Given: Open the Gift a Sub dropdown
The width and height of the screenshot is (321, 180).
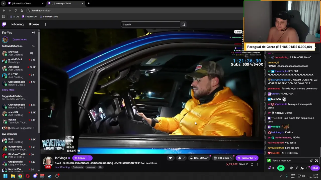Looking at the screenshot, I should (x=223, y=158).
